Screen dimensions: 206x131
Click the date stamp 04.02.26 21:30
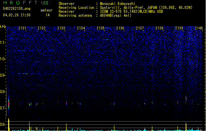click(17, 15)
